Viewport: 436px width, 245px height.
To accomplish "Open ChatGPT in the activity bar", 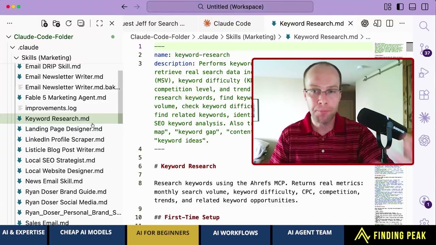I will pyautogui.click(x=424, y=140).
